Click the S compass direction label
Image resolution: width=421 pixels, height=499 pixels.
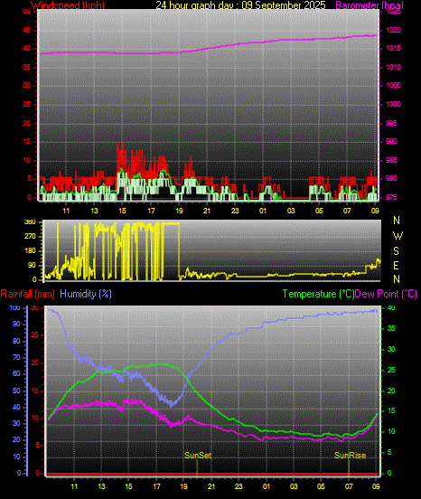pos(397,251)
